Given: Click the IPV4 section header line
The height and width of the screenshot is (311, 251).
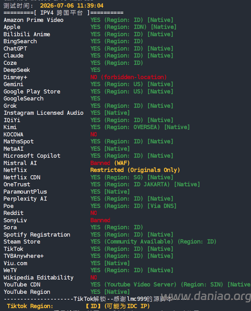Looking at the screenshot, I should tap(64, 13).
